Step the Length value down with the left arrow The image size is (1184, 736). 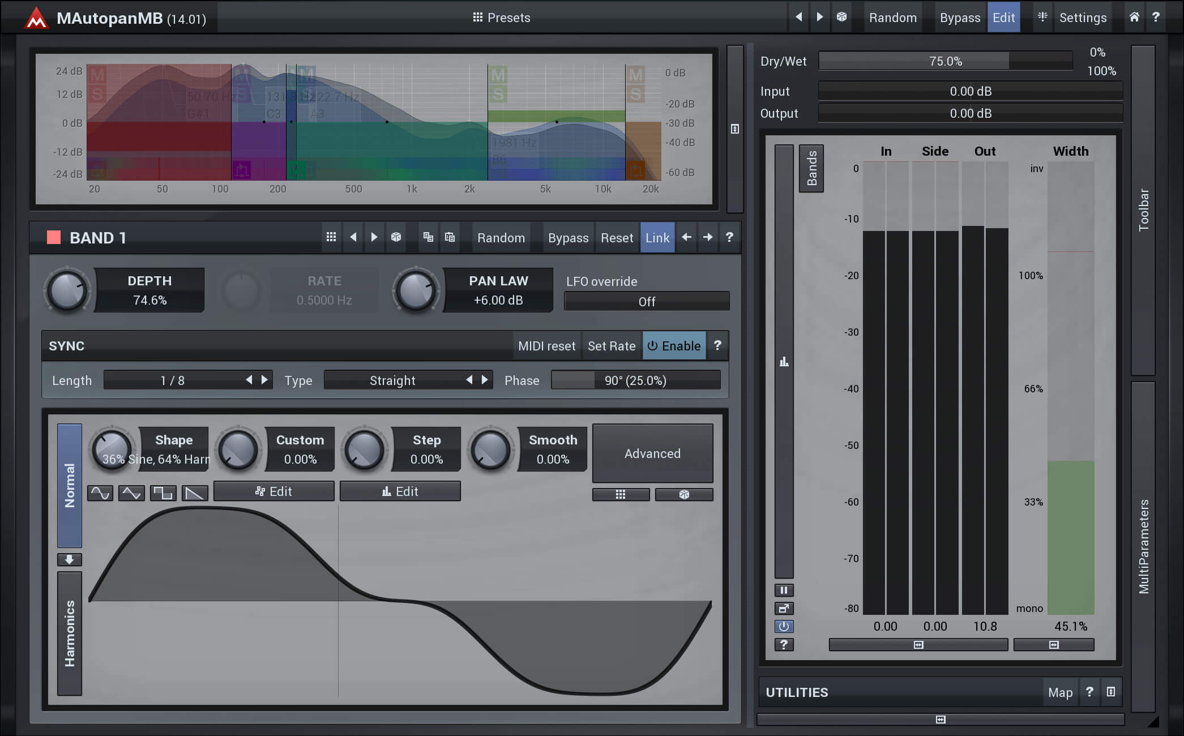pos(249,380)
